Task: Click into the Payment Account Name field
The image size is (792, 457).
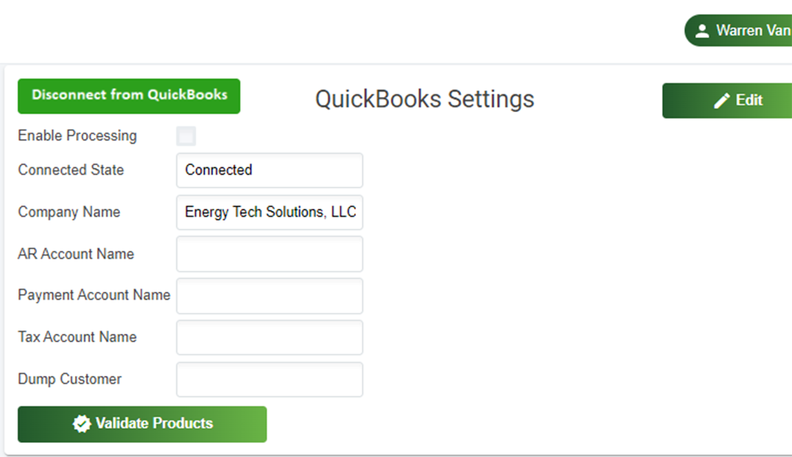Action: tap(269, 296)
